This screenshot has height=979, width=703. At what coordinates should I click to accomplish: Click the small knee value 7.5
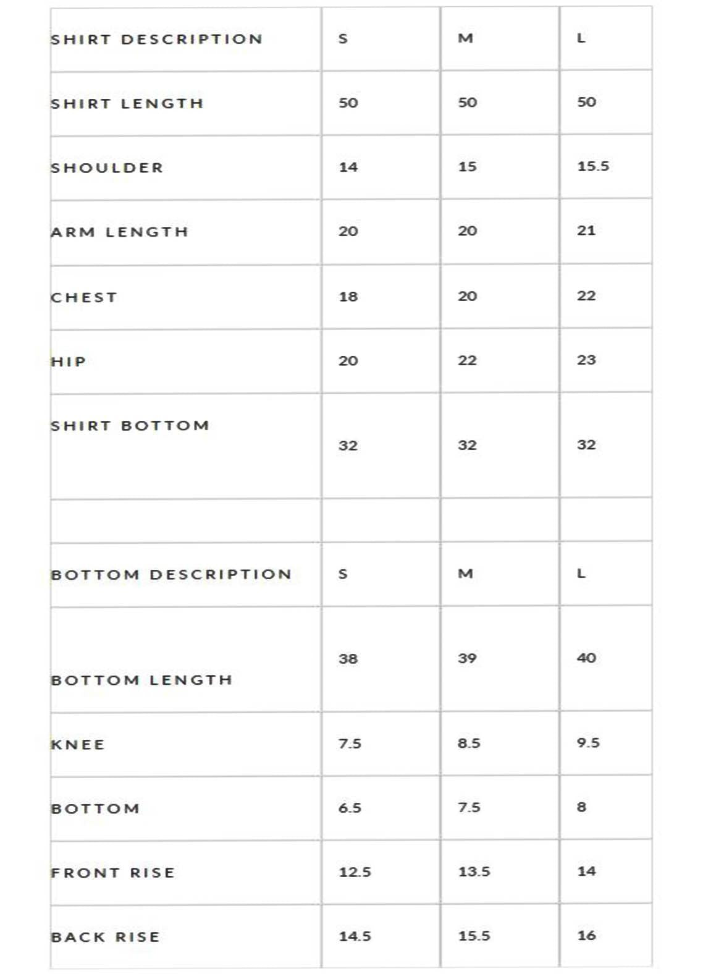(350, 744)
